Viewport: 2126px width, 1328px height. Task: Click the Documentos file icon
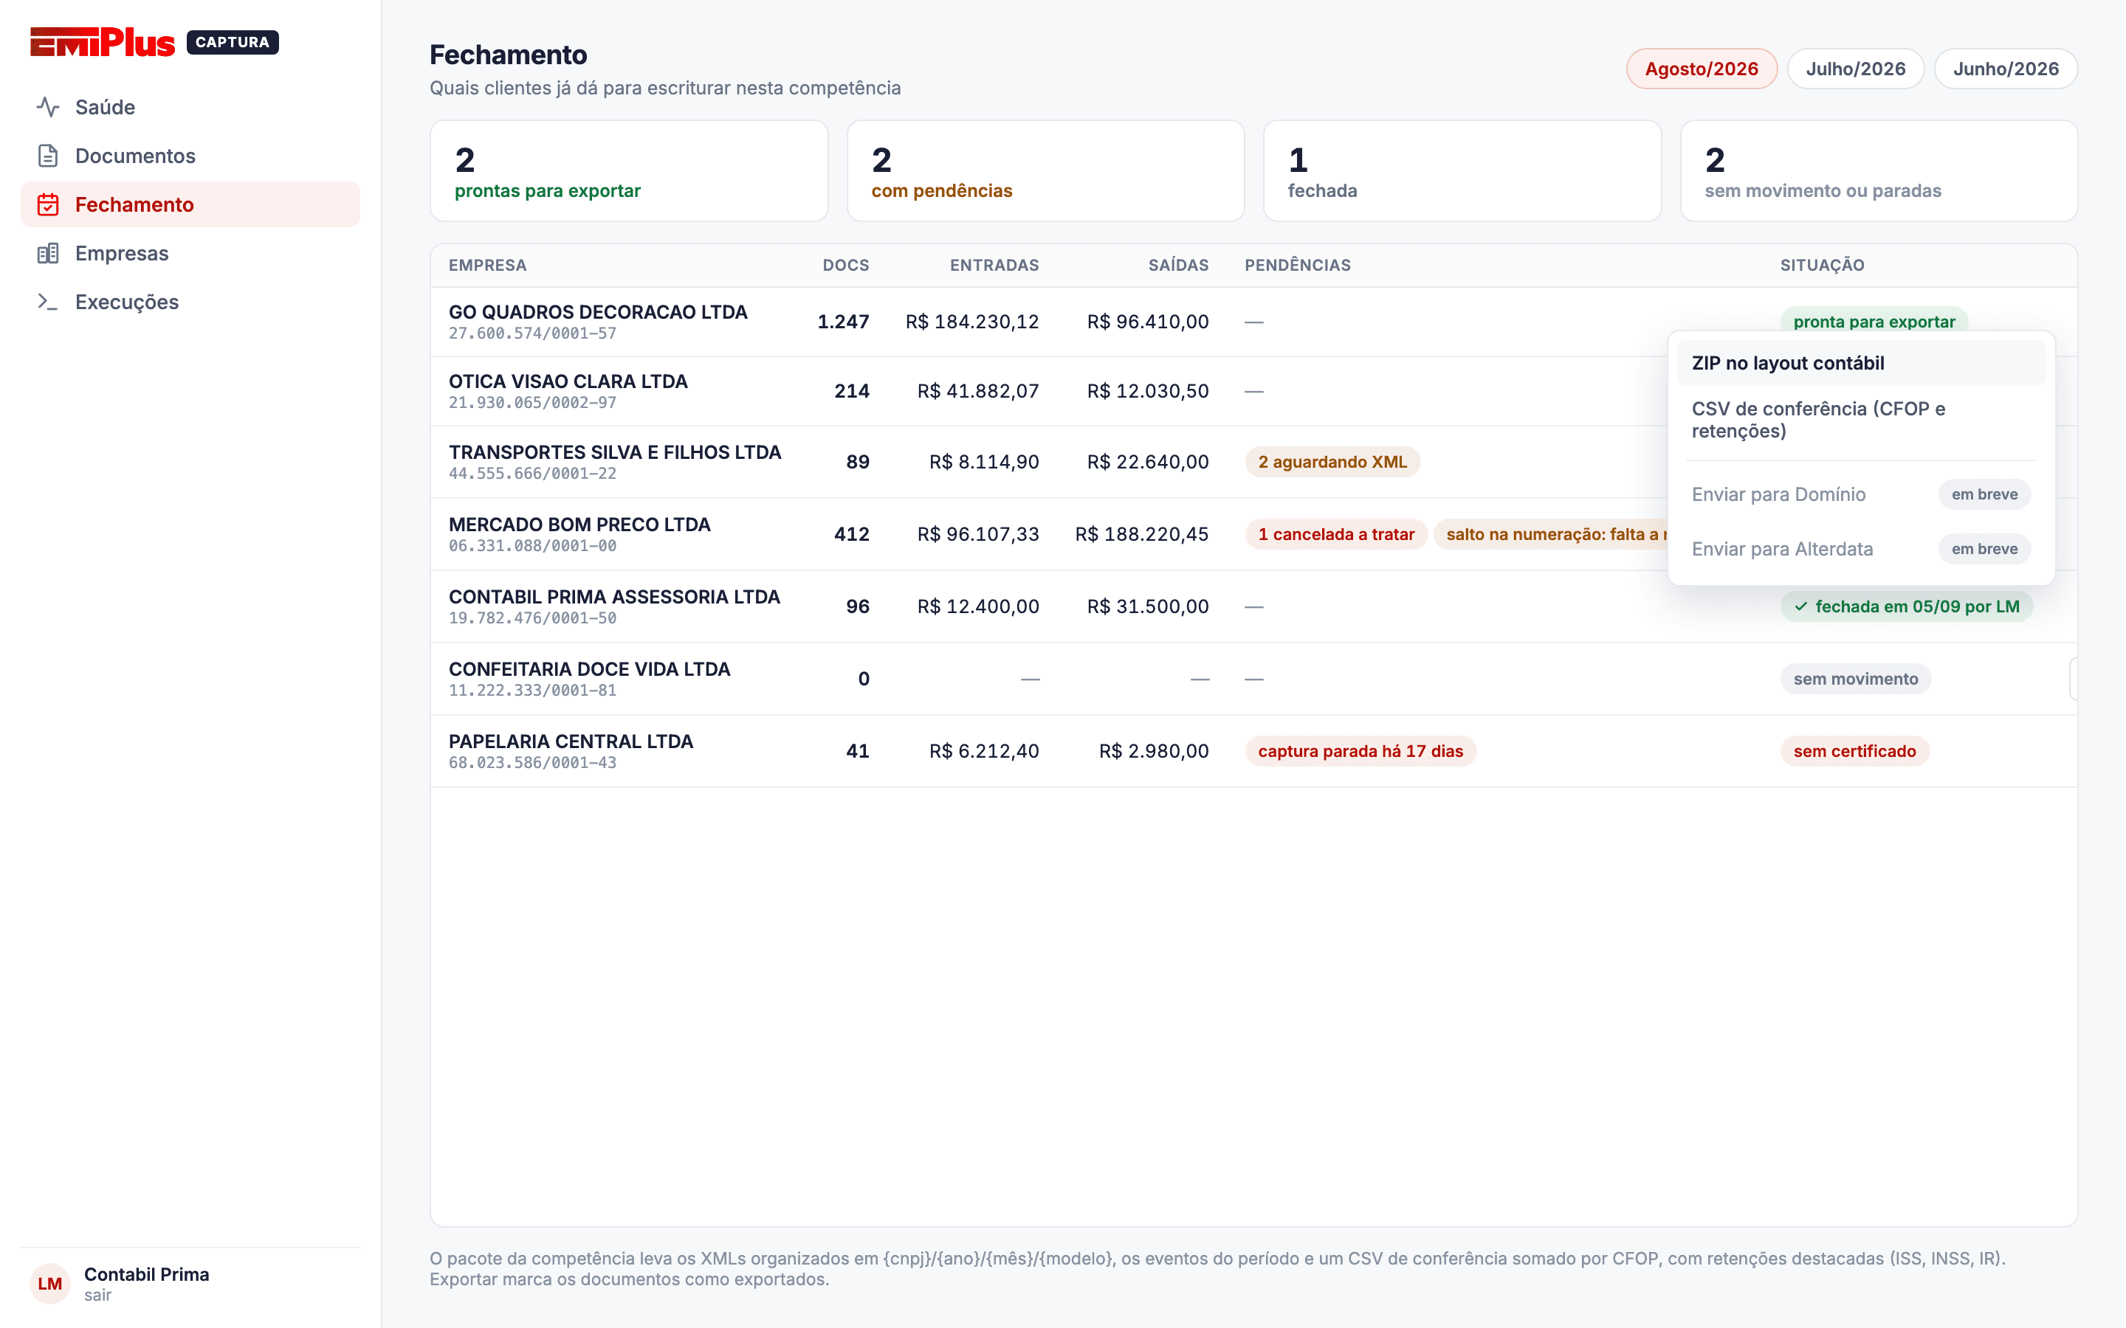[47, 156]
